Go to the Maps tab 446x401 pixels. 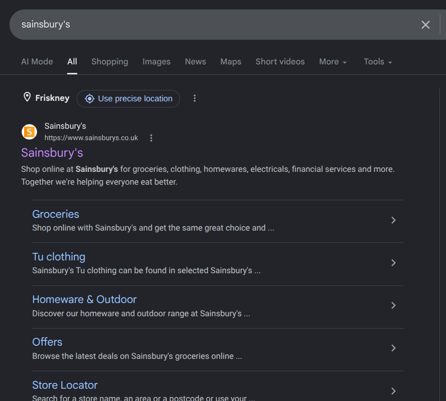tap(231, 62)
